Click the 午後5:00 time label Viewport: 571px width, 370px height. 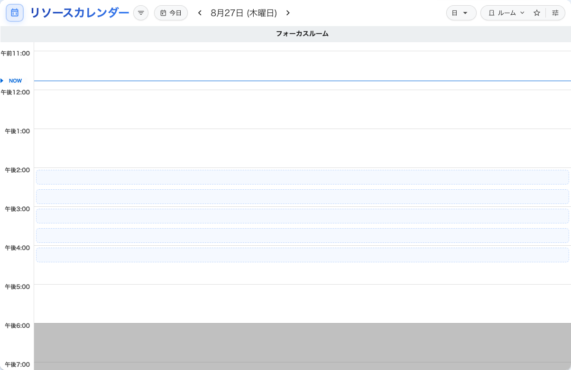point(18,287)
